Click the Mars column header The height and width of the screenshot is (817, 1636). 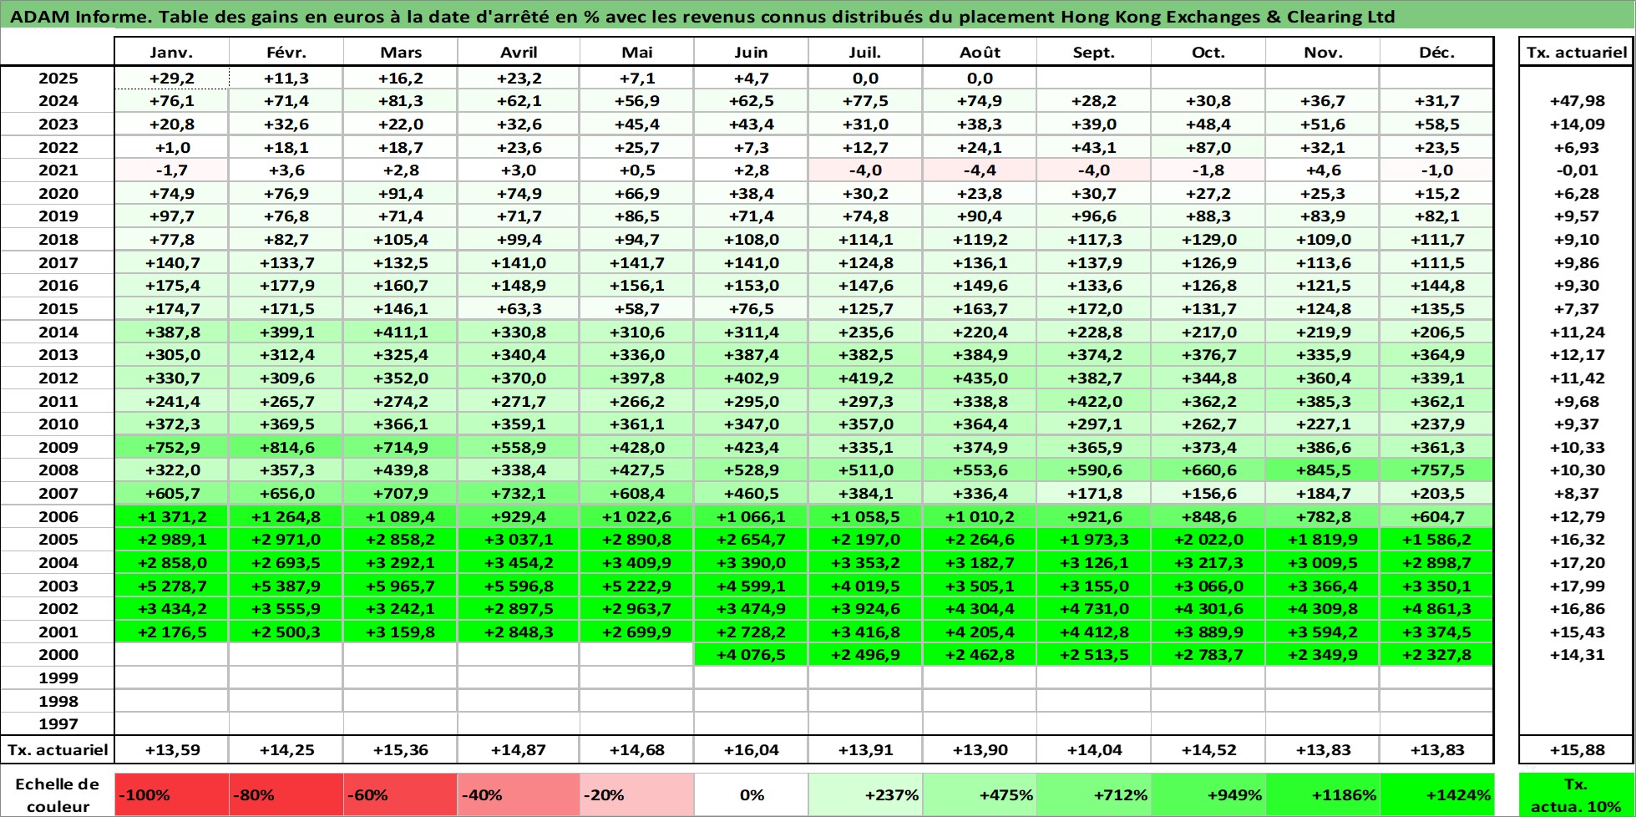click(x=400, y=52)
